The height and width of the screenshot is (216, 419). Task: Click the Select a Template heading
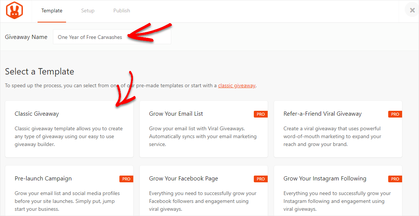tap(39, 72)
